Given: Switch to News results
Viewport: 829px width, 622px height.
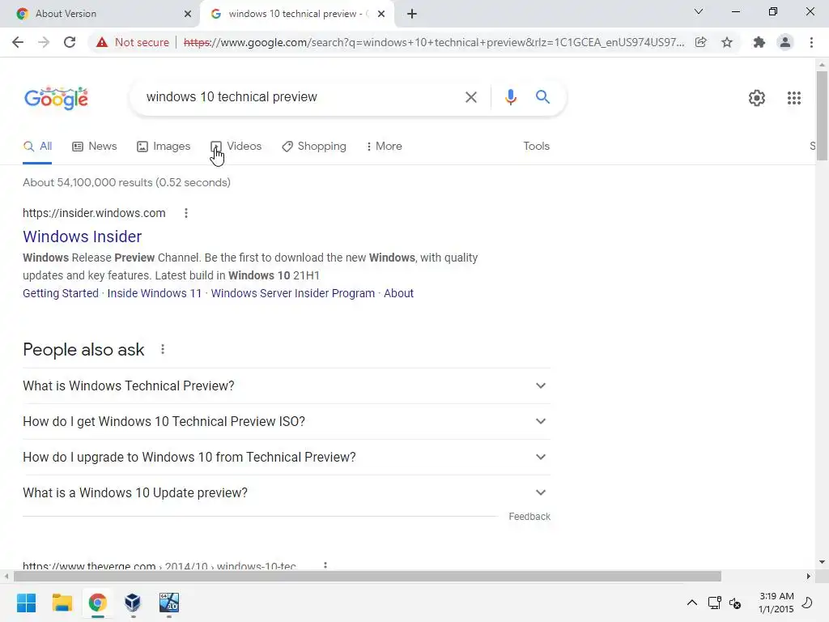Looking at the screenshot, I should pyautogui.click(x=95, y=147).
